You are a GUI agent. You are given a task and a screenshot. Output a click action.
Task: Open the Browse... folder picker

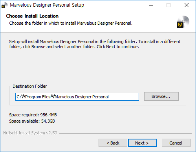pyautogui.click(x=161, y=96)
